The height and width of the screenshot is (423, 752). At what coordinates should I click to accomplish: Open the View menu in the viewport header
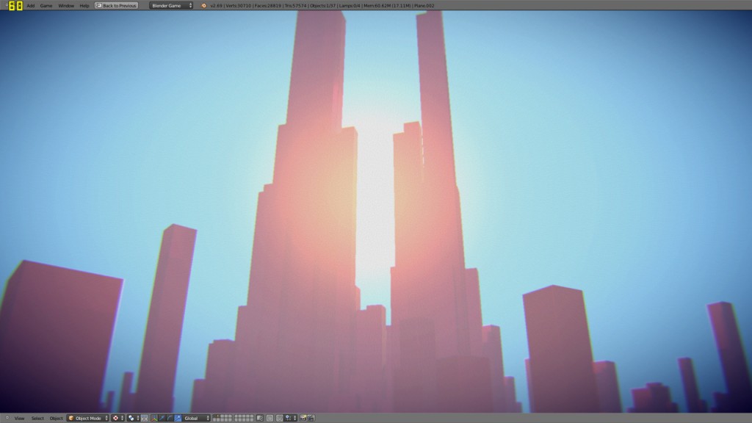(19, 417)
